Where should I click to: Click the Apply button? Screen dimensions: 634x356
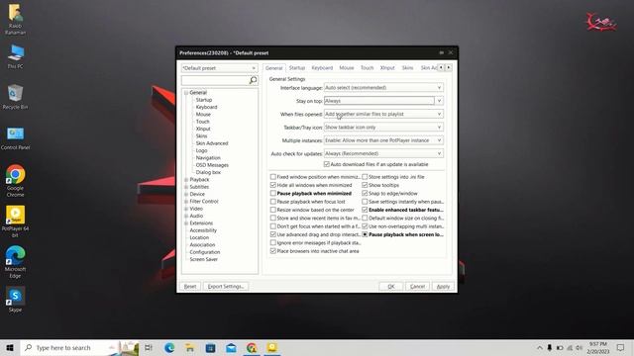point(443,286)
